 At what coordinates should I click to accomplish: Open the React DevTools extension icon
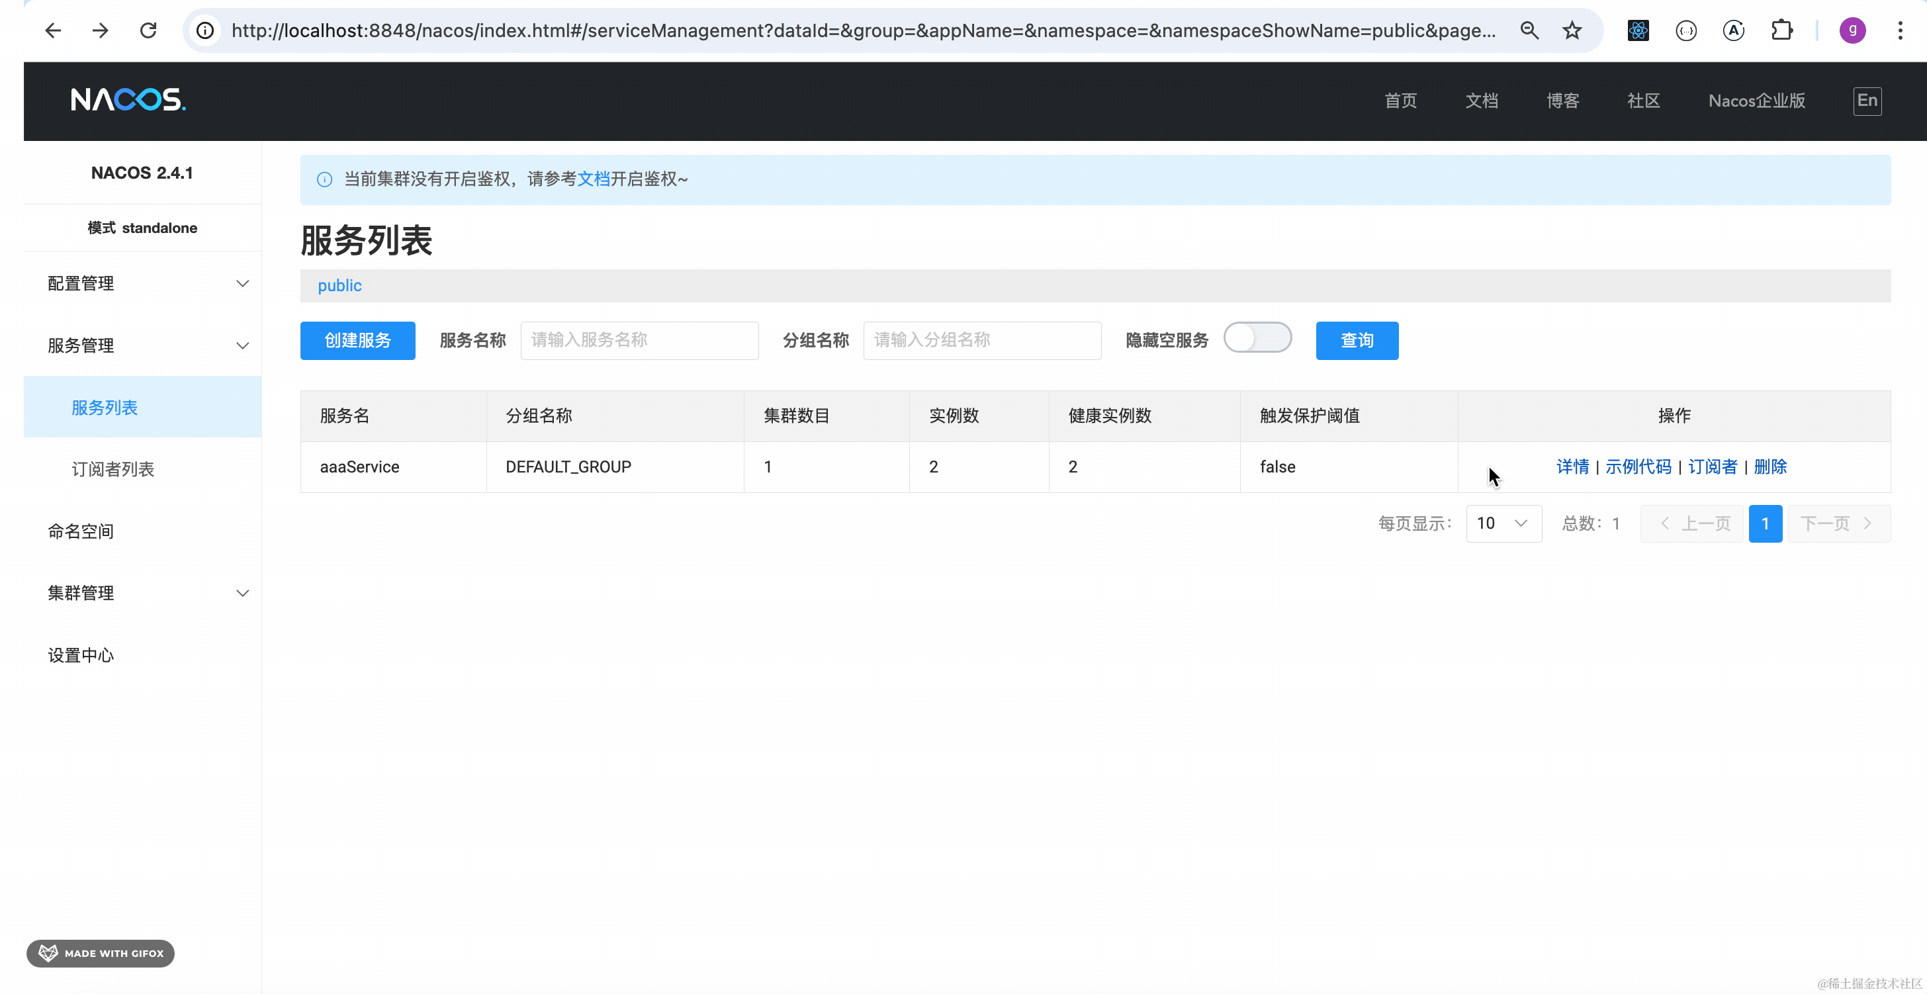point(1638,30)
